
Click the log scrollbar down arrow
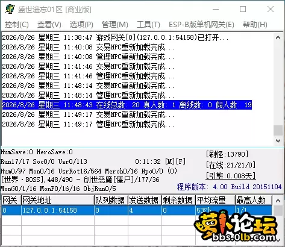[278, 141]
